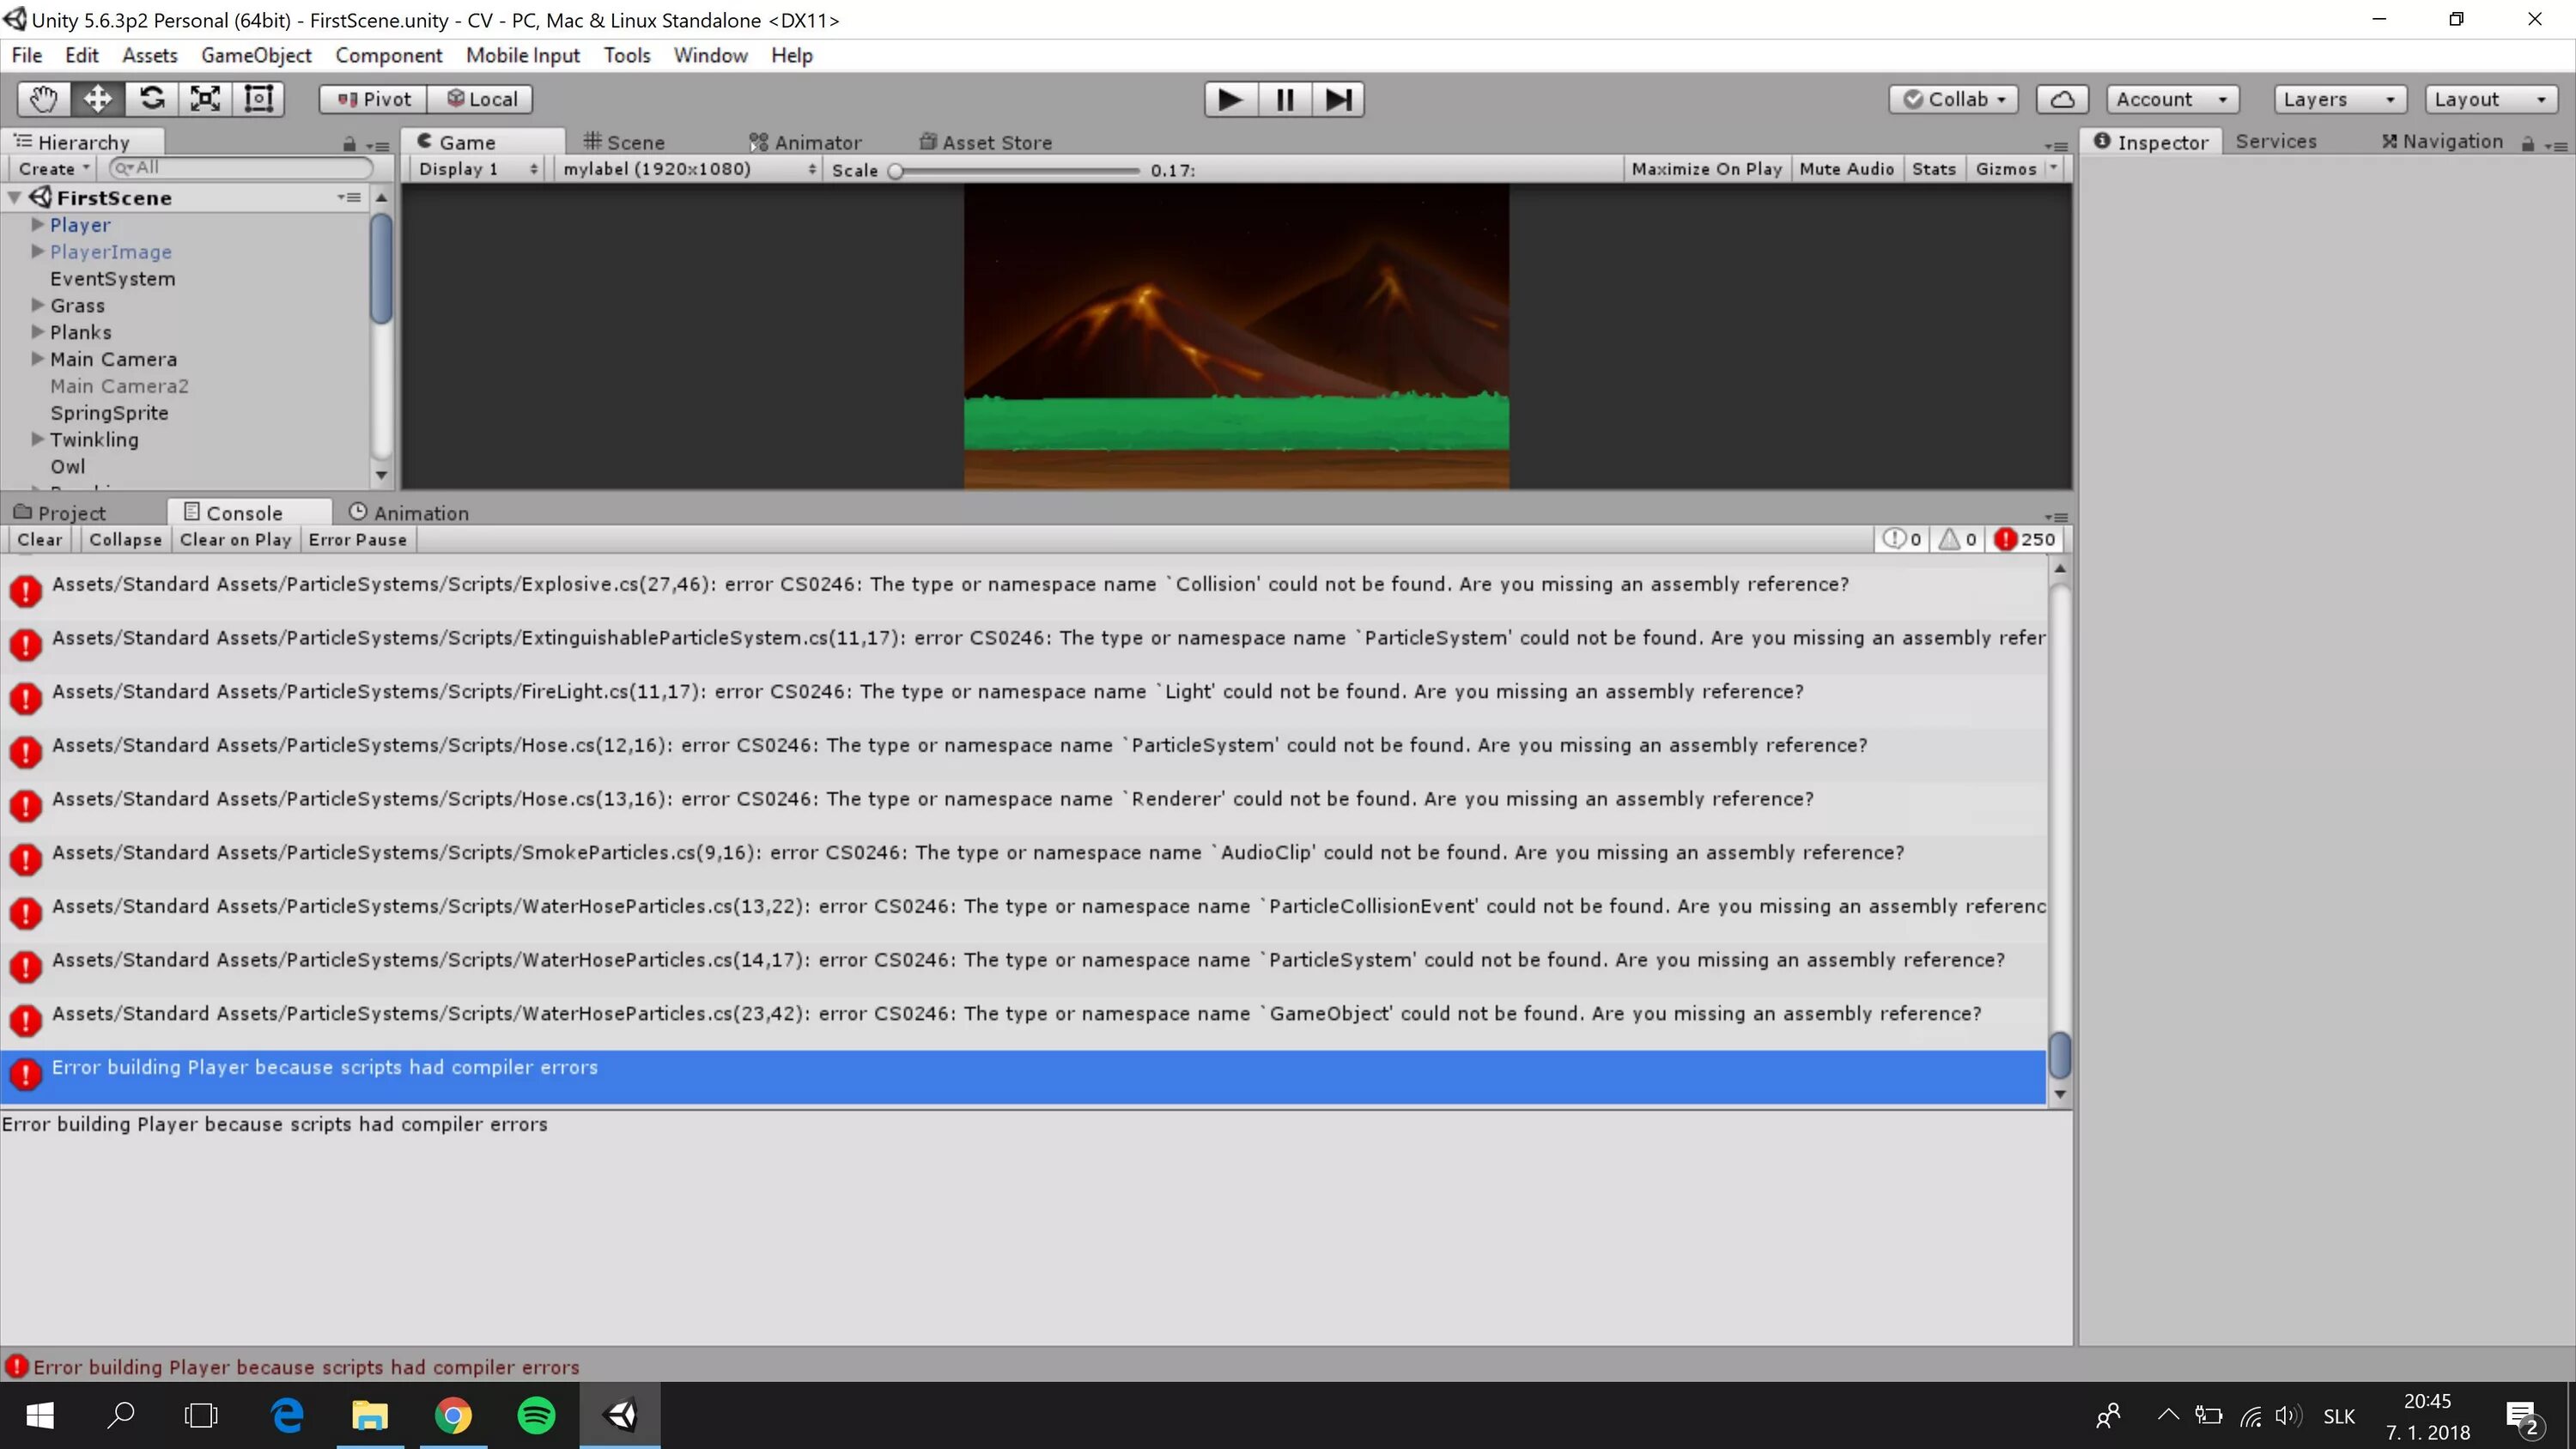Screen dimensions: 2576x1449
Task: Switch to the Animator tab
Action: tap(805, 142)
